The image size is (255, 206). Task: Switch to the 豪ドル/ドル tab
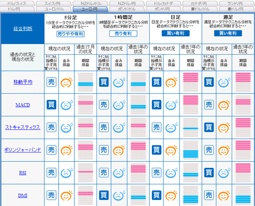coord(200,9)
